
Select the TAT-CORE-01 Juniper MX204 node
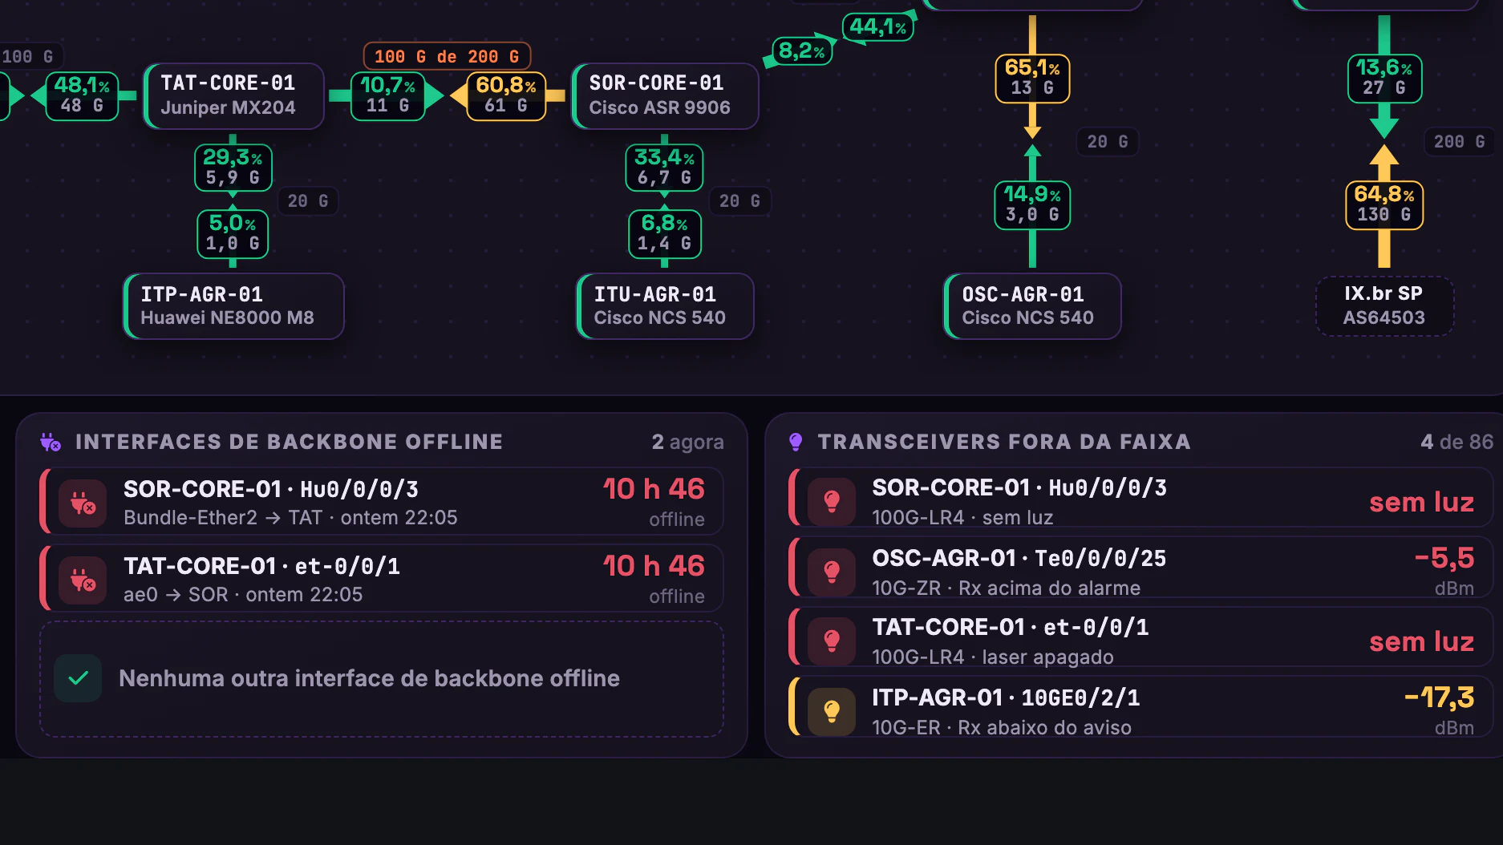point(233,95)
